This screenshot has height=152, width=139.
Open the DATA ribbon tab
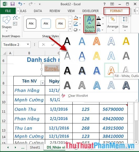38,11
